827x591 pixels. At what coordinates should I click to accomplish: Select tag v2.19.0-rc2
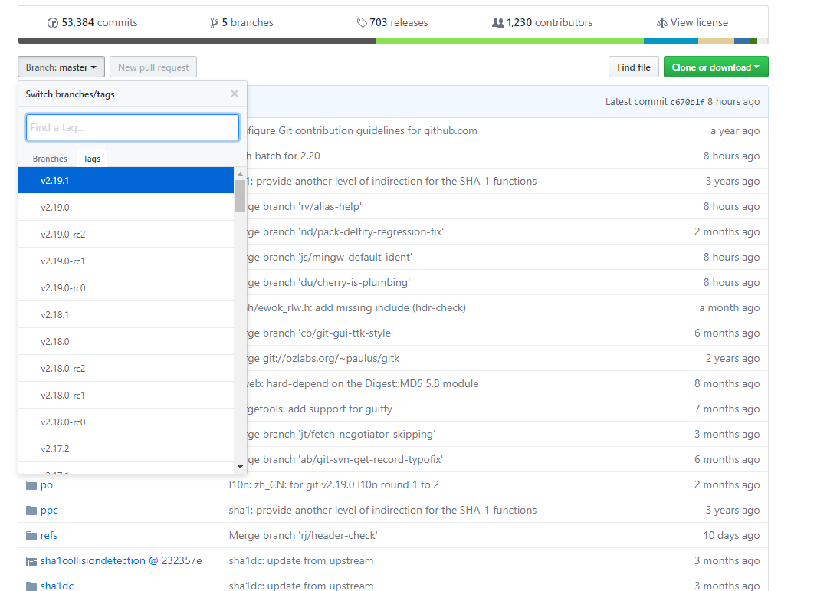click(126, 235)
